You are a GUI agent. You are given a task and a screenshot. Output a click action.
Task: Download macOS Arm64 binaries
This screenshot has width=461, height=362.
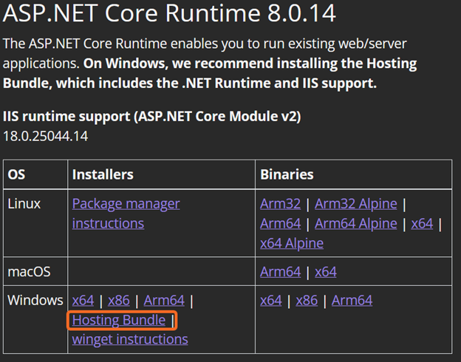coord(280,272)
